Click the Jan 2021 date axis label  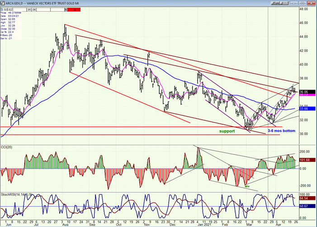click(x=204, y=225)
